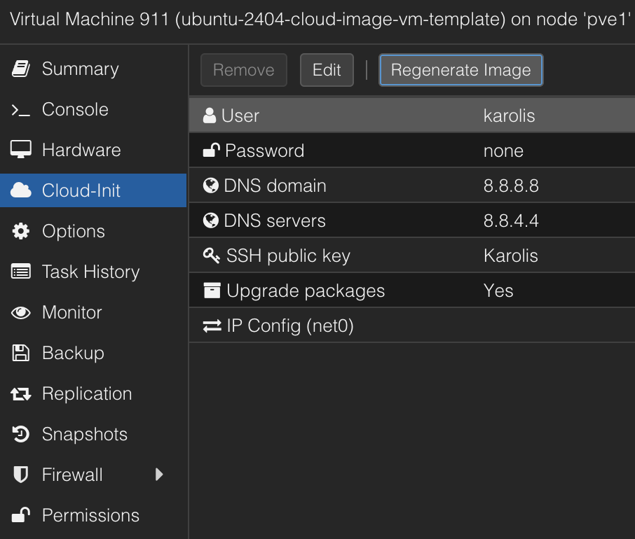Open the Permissions section

(90, 515)
